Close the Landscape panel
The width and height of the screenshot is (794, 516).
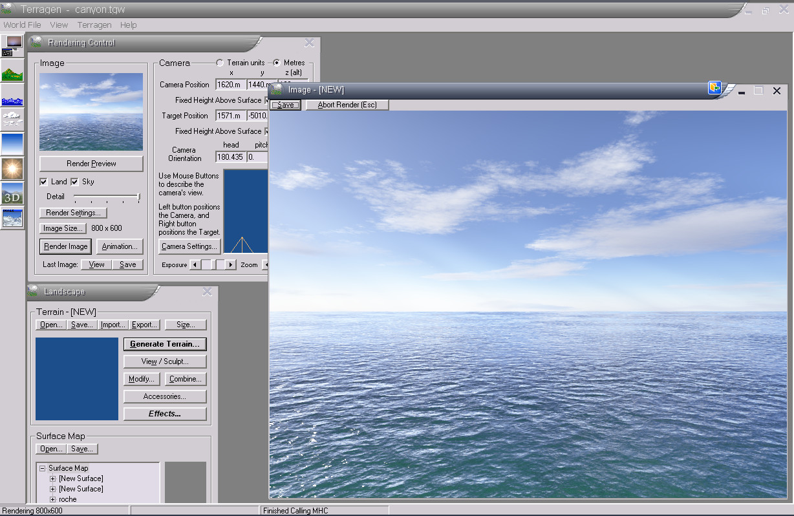pyautogui.click(x=207, y=292)
